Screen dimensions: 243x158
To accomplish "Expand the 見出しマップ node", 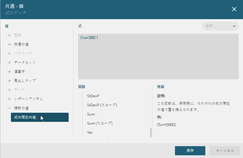I will point(9,81).
